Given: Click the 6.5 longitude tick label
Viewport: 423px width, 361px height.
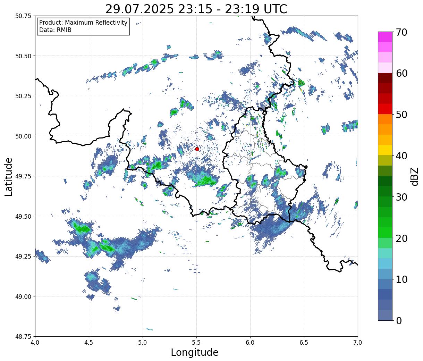Looking at the screenshot, I should [304, 343].
